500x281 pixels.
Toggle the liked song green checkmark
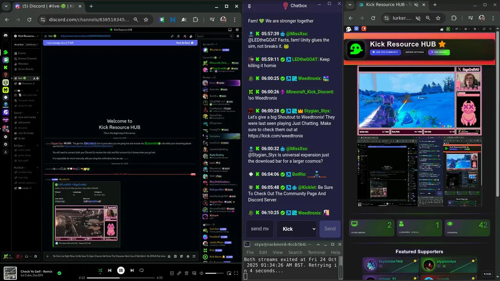[59, 273]
